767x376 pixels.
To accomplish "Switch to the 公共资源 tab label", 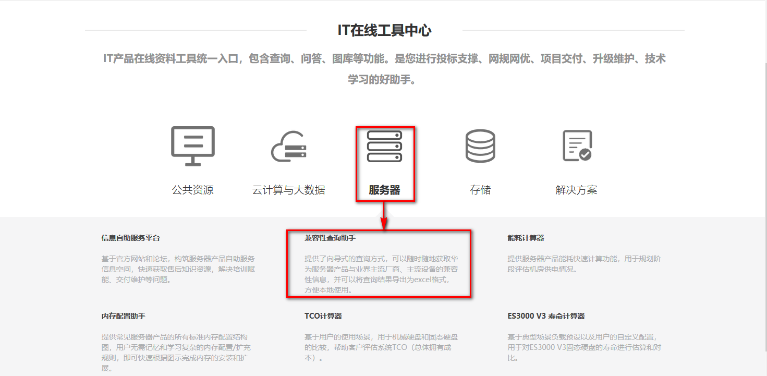I will 193,190.
